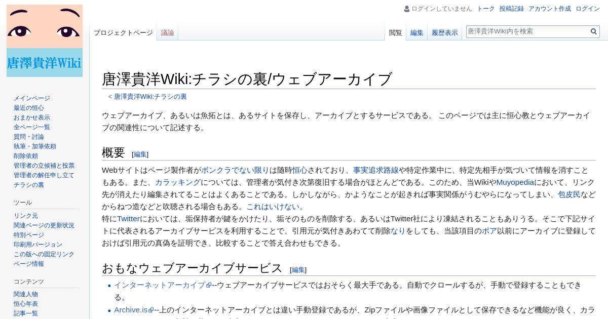This screenshot has height=319, width=608.
Task: Open the 編集 tab
Action: 417,32
